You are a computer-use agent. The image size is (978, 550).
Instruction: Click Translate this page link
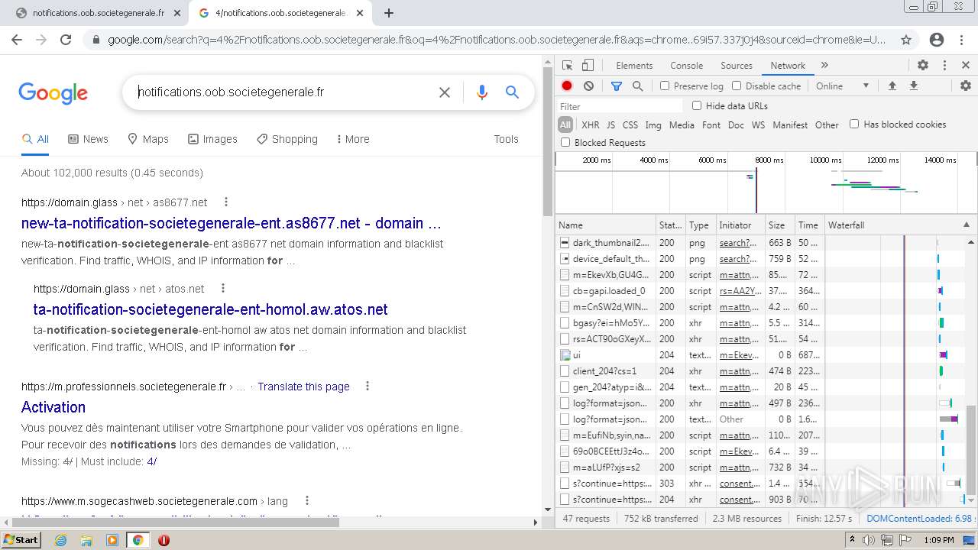tap(303, 387)
